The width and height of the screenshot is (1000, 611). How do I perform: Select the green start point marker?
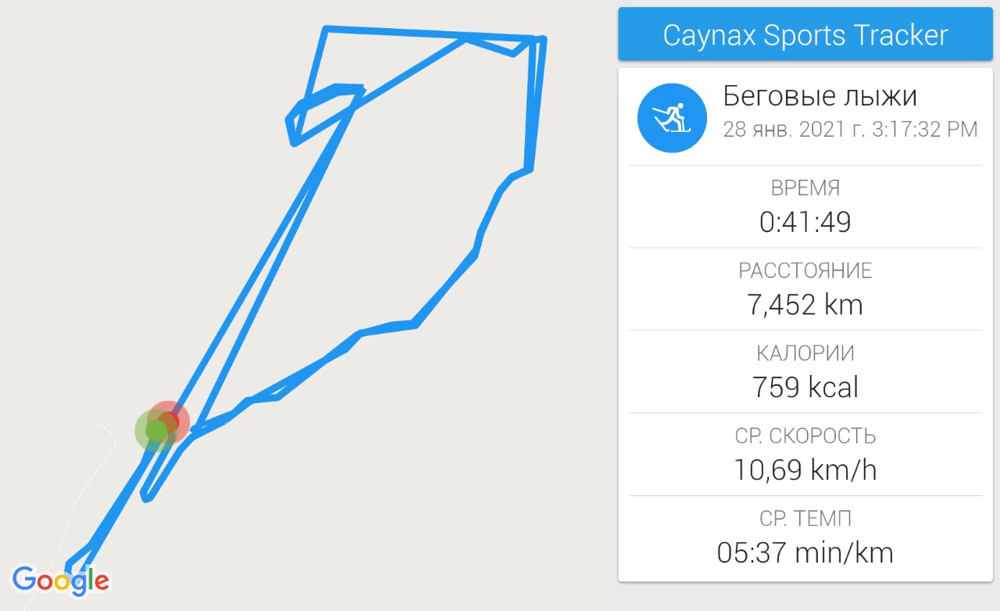(x=155, y=431)
